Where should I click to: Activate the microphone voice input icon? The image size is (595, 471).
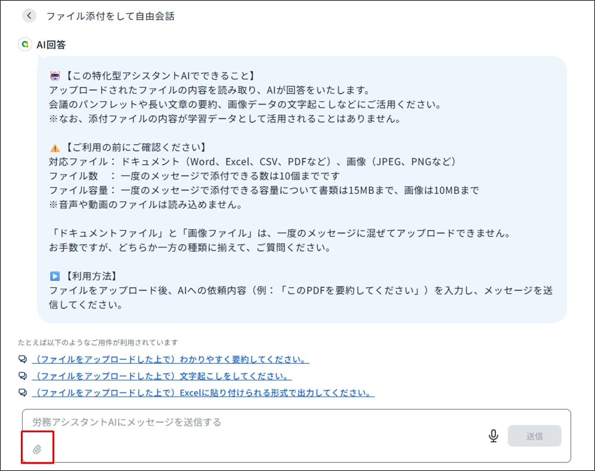coord(493,436)
